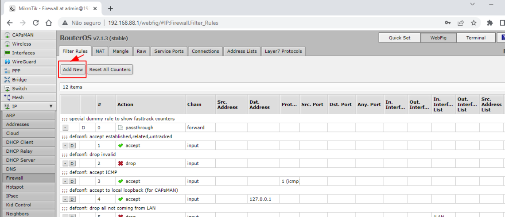Click the WireGuard sidebar icon
Screen dimensions: 505x217
coord(8,62)
